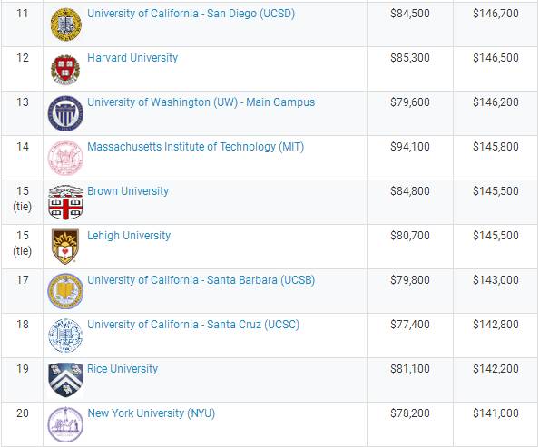Open University of California - Santa Barbara link

(x=201, y=280)
